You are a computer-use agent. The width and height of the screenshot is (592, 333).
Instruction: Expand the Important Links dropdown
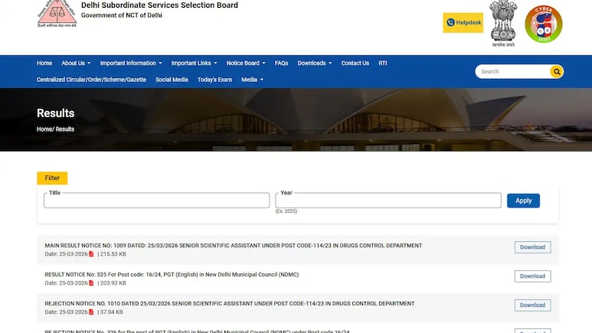194,63
